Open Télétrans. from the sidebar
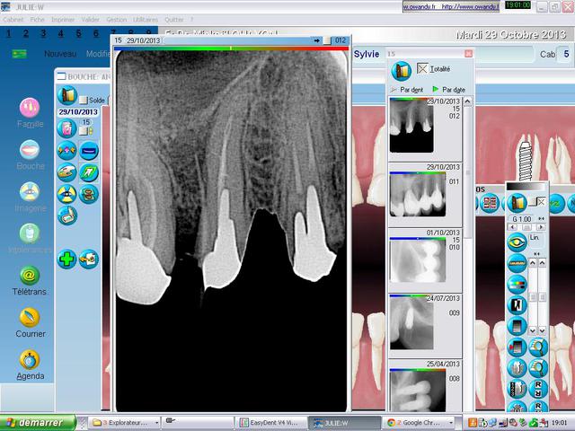This screenshot has height=431, width=575. tap(30, 277)
